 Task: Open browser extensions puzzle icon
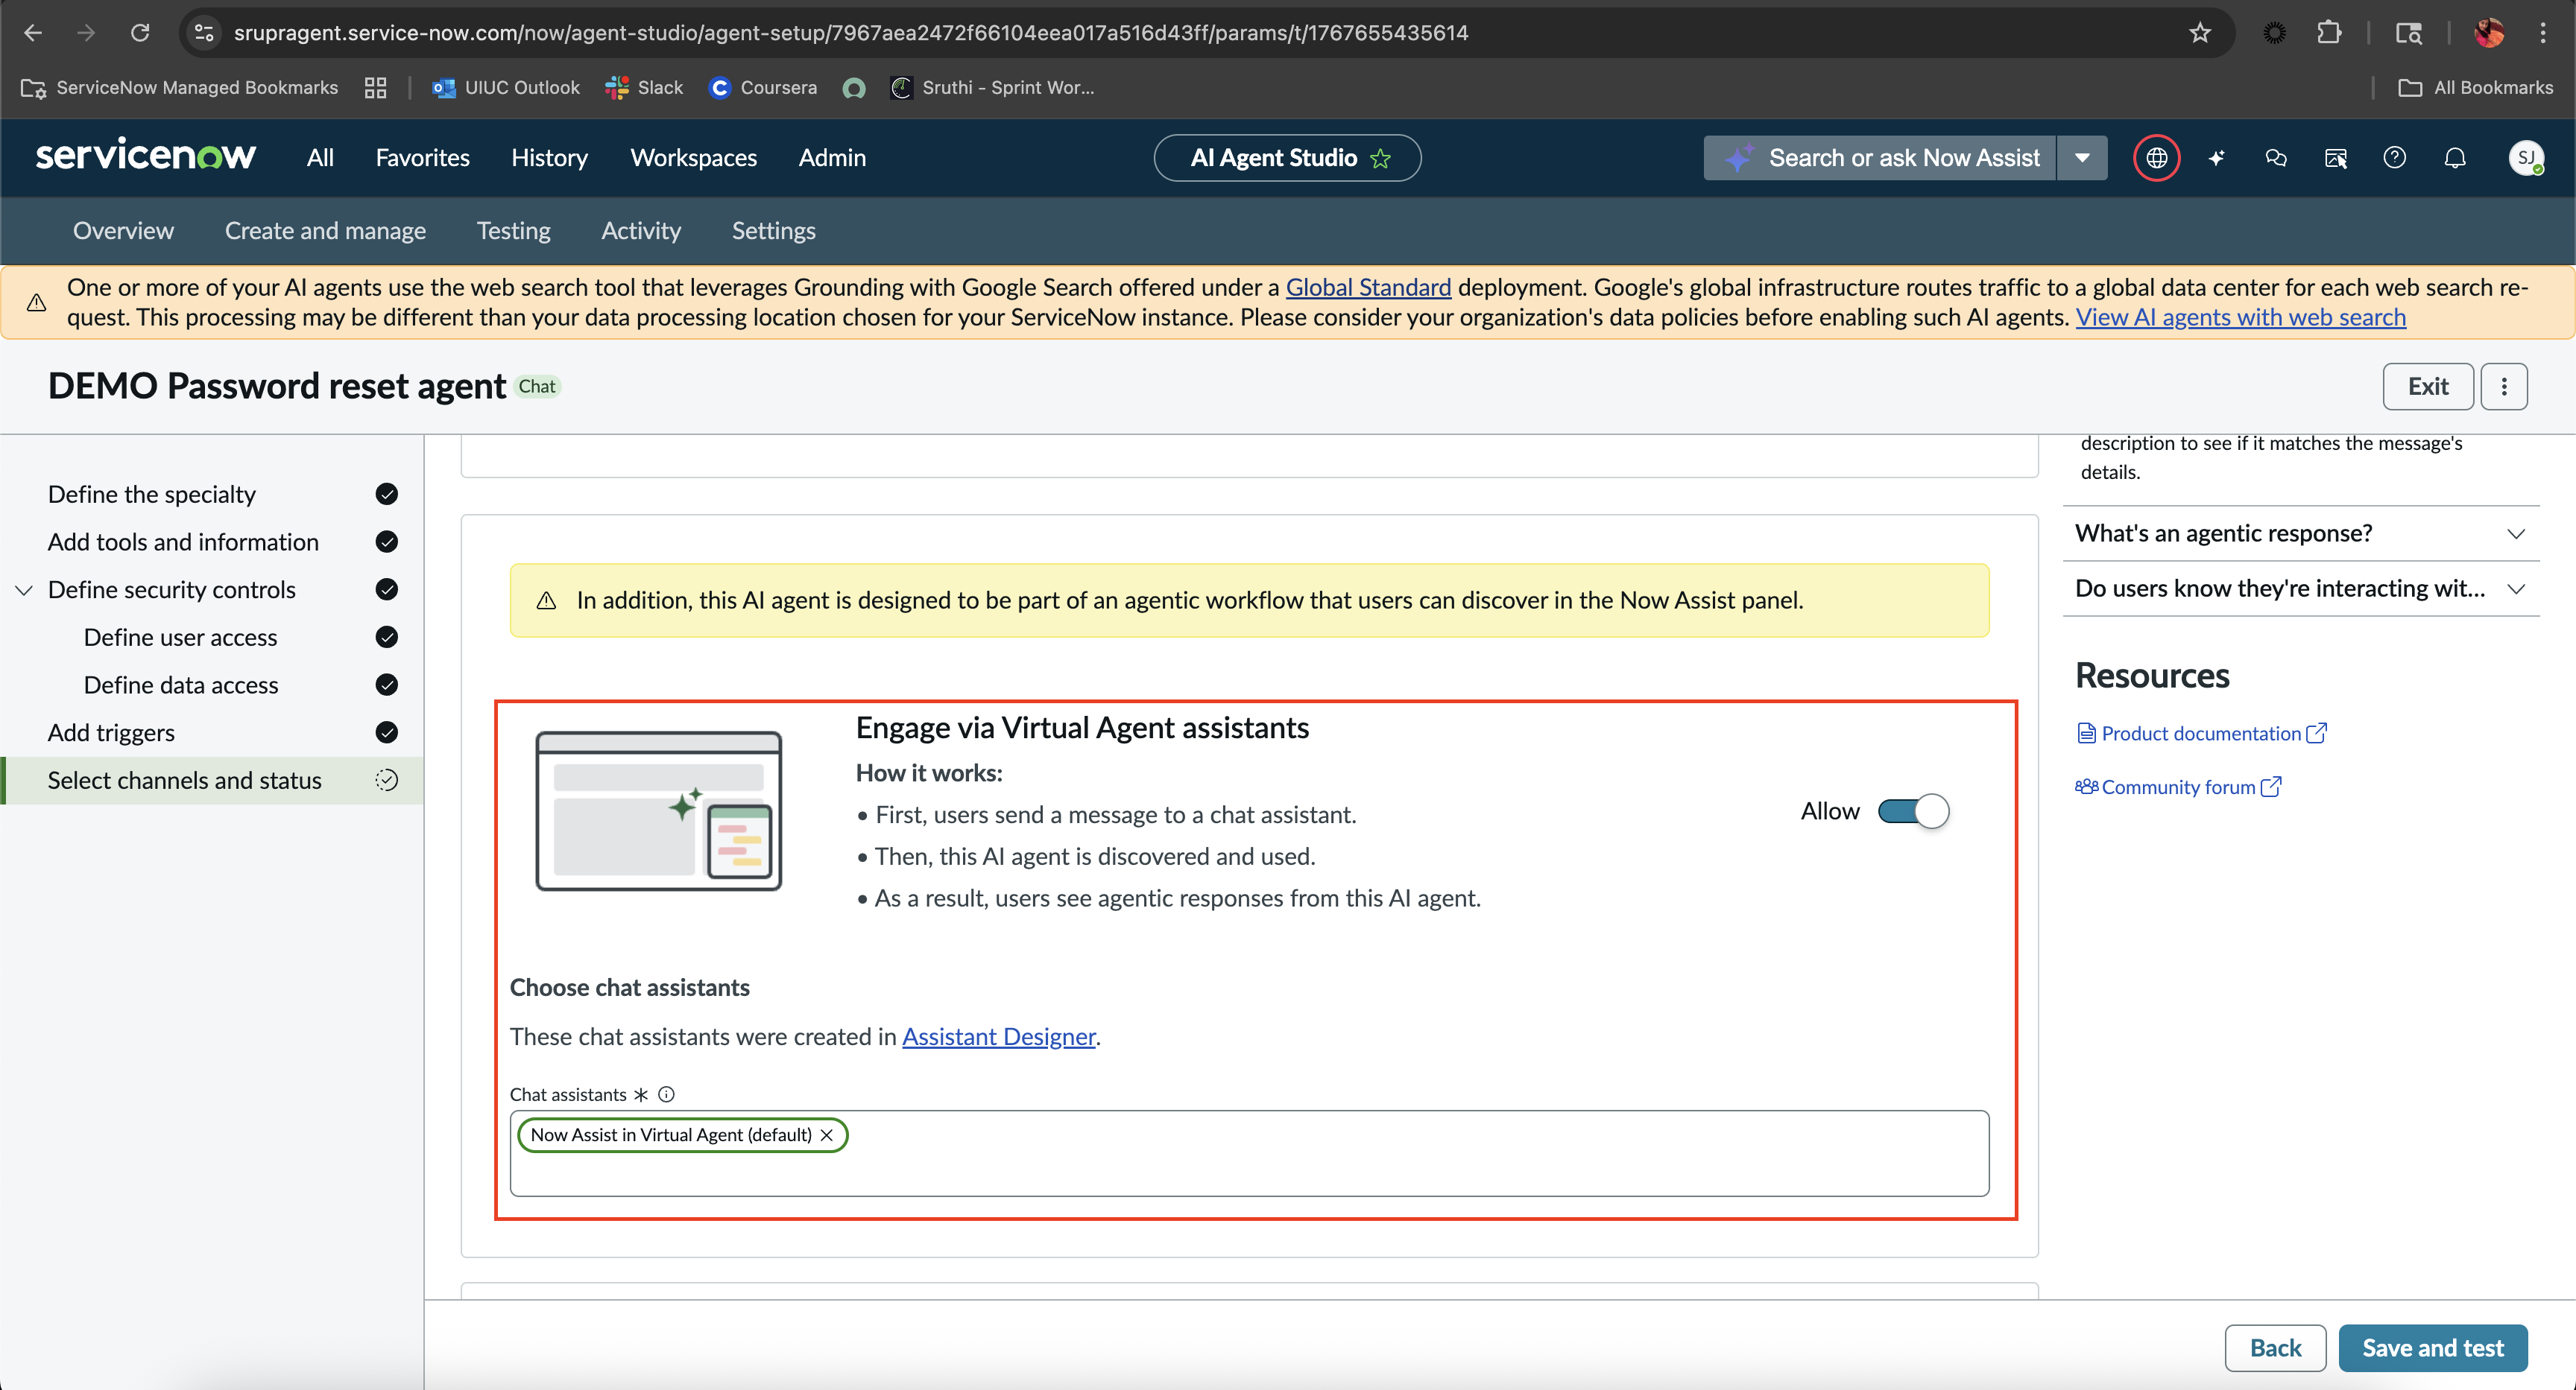[2328, 33]
